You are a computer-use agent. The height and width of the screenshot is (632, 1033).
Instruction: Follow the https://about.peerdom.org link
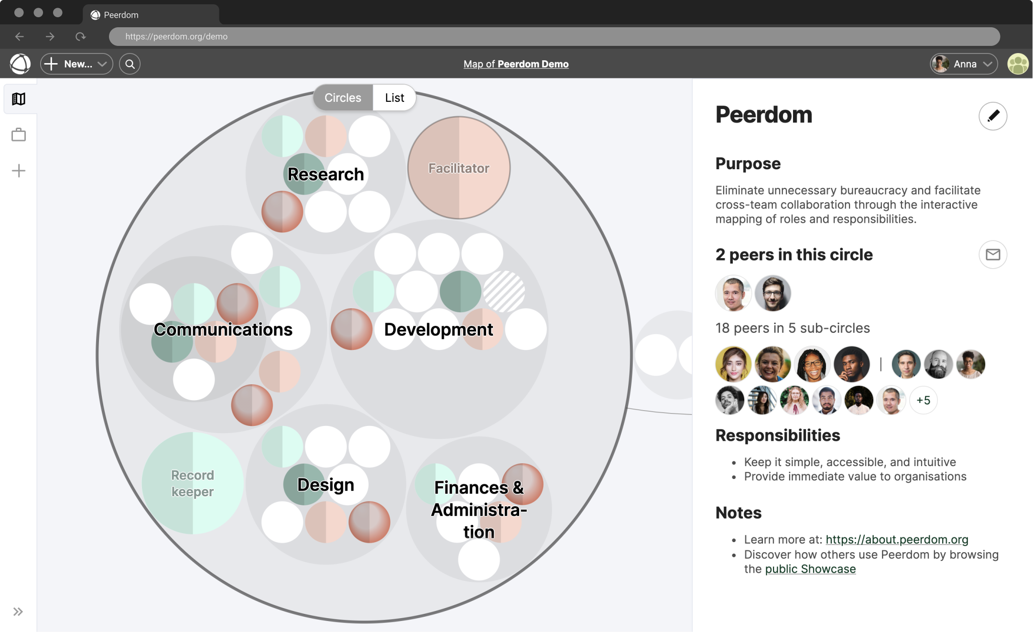pyautogui.click(x=897, y=539)
